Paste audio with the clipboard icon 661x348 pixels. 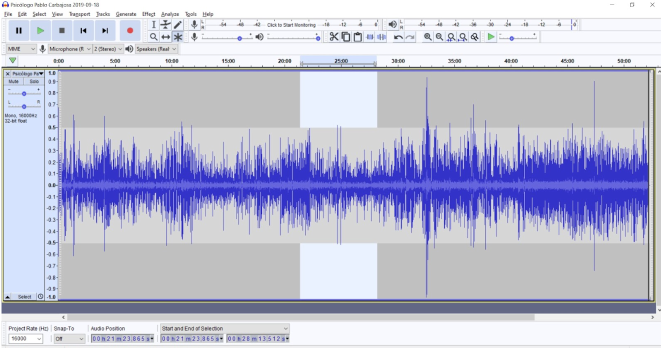tap(357, 36)
